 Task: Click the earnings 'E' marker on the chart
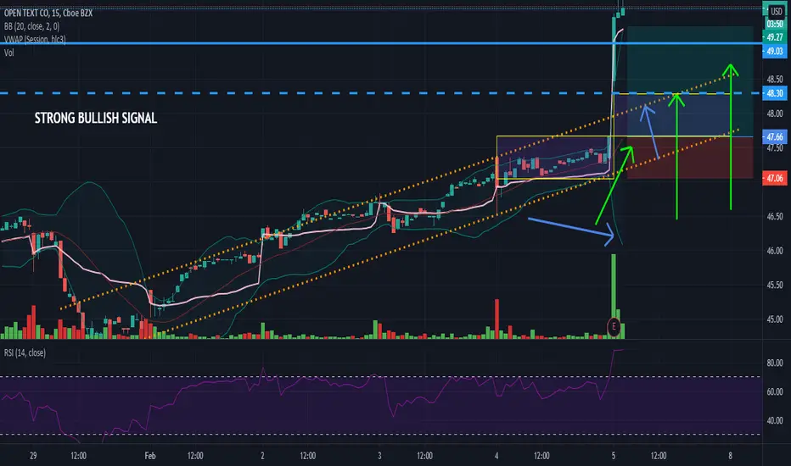tap(614, 326)
